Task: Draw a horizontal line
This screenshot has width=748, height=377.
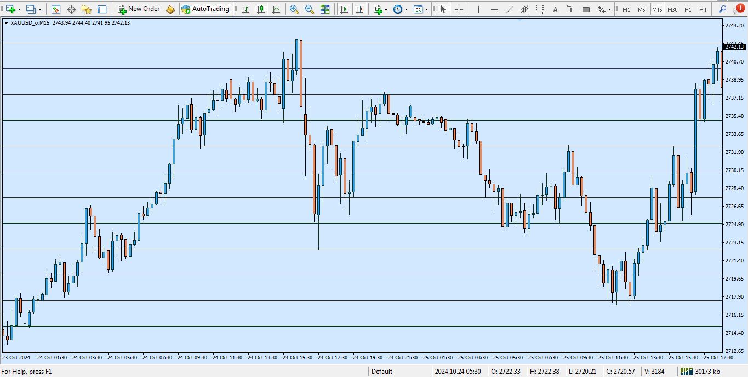Action: [494, 9]
